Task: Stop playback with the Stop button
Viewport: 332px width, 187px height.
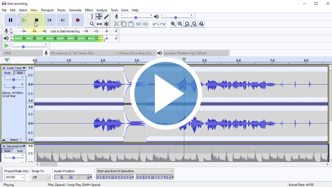Action: (37, 20)
